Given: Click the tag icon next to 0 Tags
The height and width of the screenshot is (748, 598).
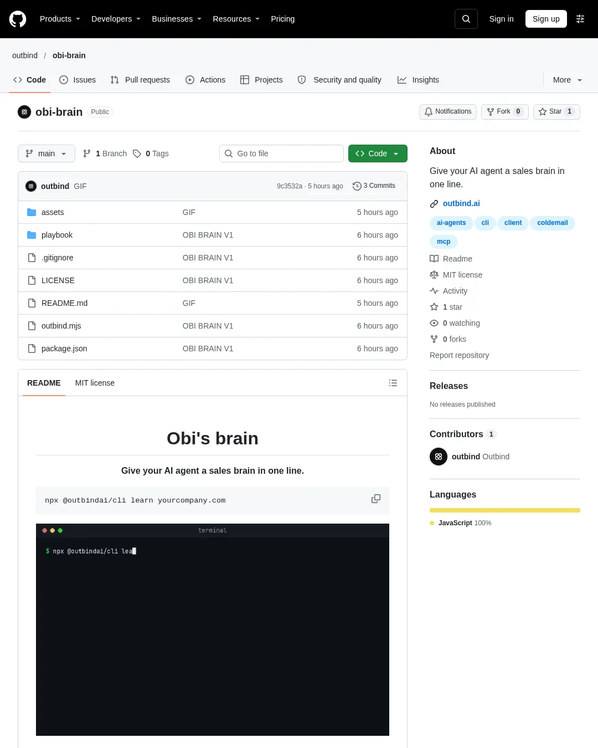Looking at the screenshot, I should (137, 153).
